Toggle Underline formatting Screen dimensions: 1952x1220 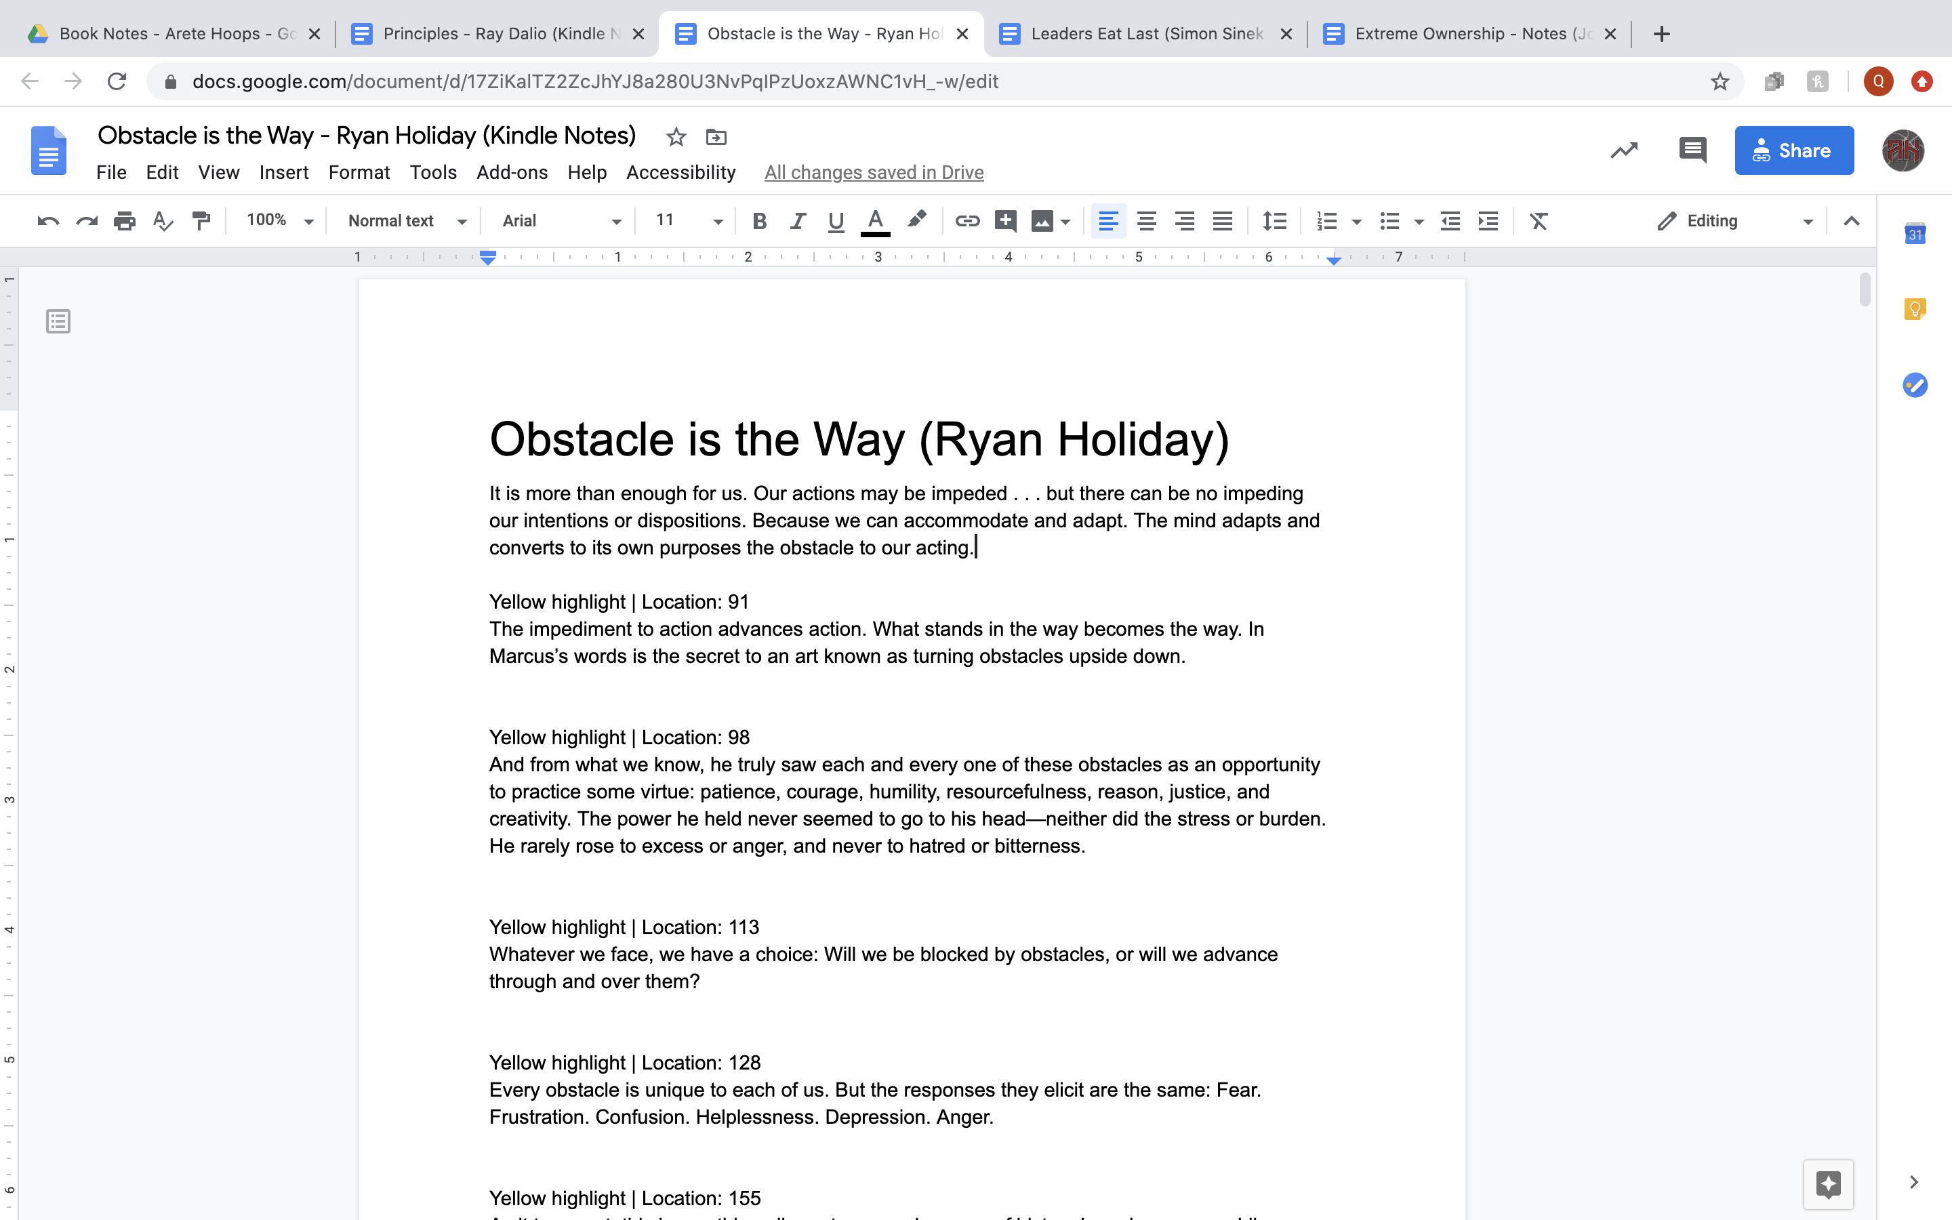pyautogui.click(x=836, y=221)
